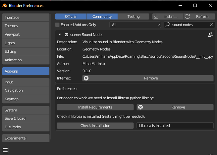The height and width of the screenshot is (155, 217).
Task: Click the Check Installation button
Action: (95, 126)
